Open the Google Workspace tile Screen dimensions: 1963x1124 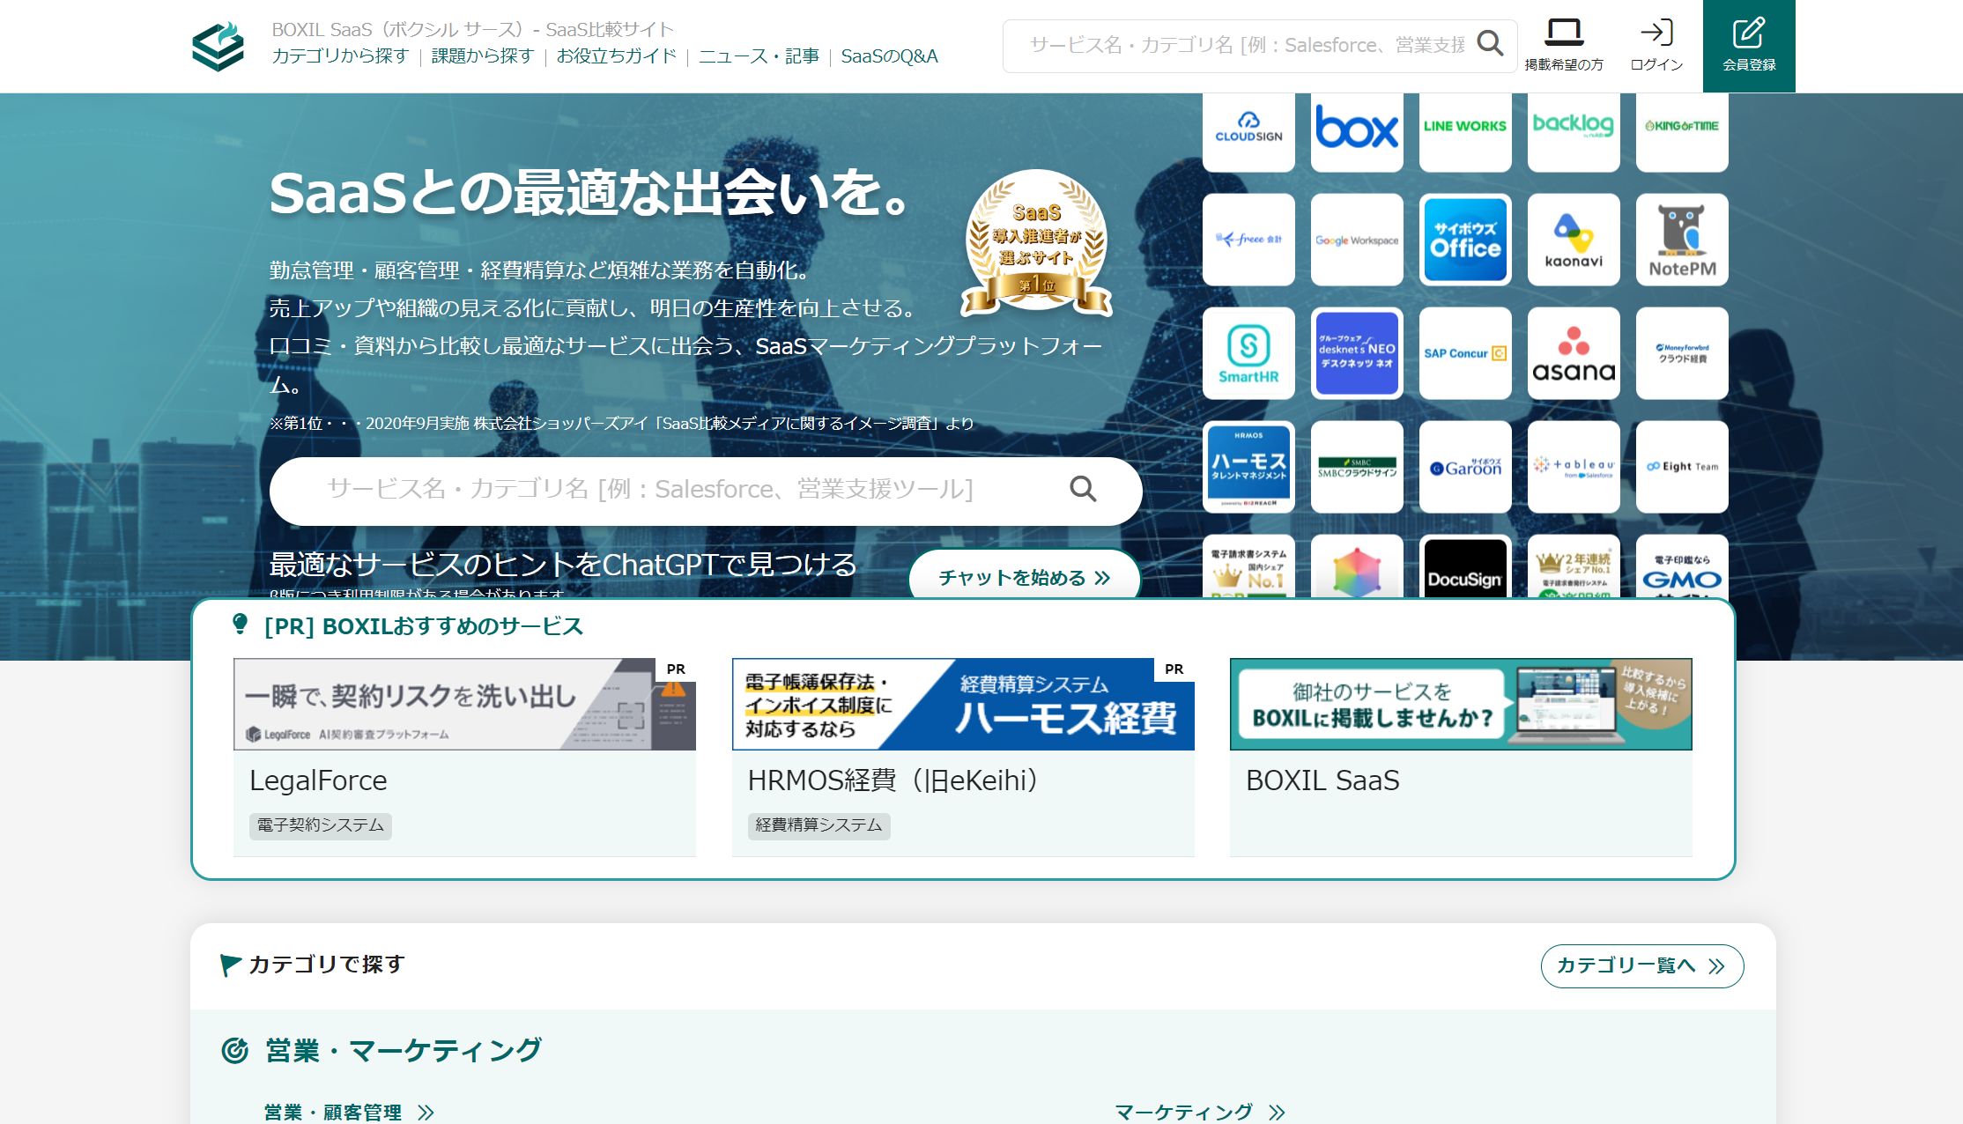1357,240
